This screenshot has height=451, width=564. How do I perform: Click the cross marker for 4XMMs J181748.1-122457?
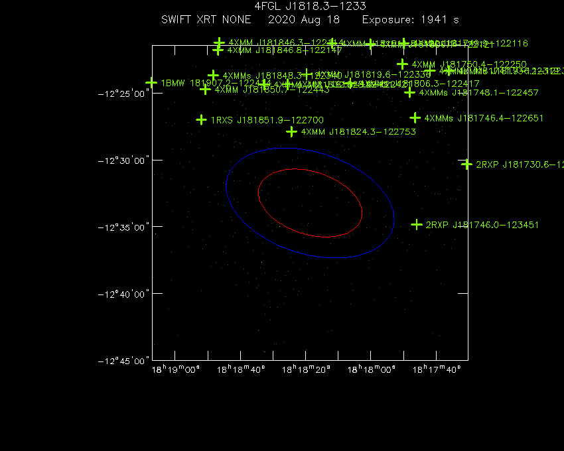409,92
